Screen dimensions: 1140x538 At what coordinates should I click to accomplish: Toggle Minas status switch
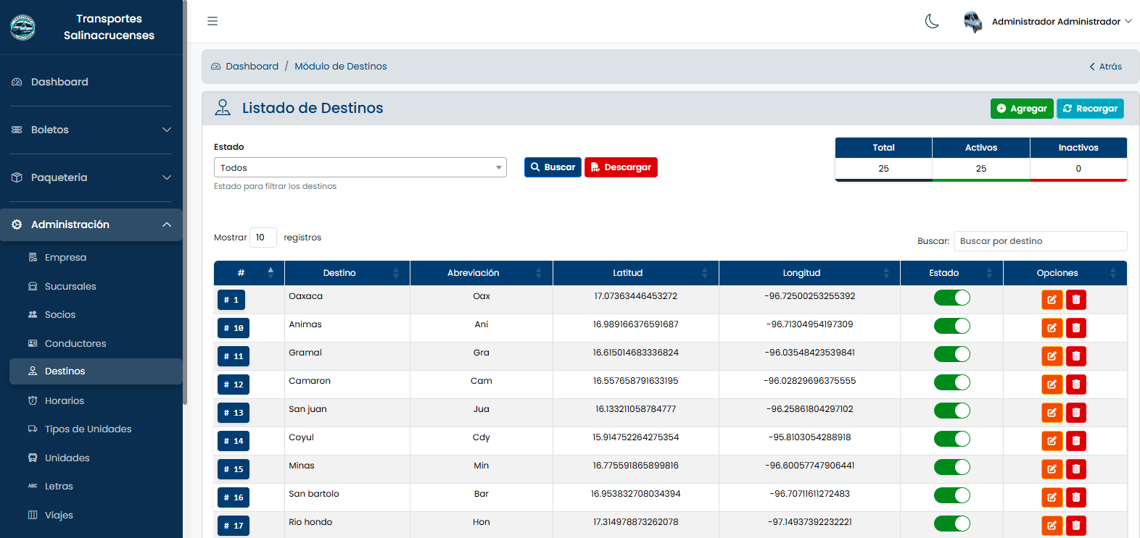point(951,467)
